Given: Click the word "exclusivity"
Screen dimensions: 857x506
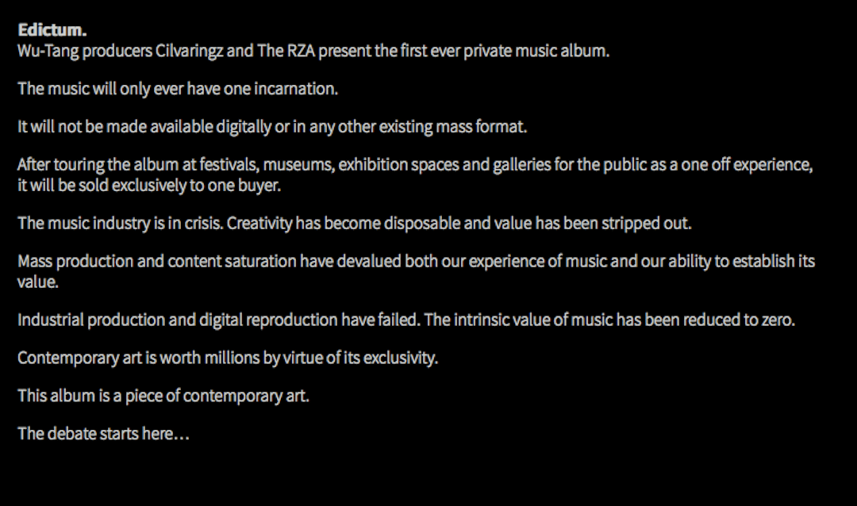Looking at the screenshot, I should (x=403, y=358).
